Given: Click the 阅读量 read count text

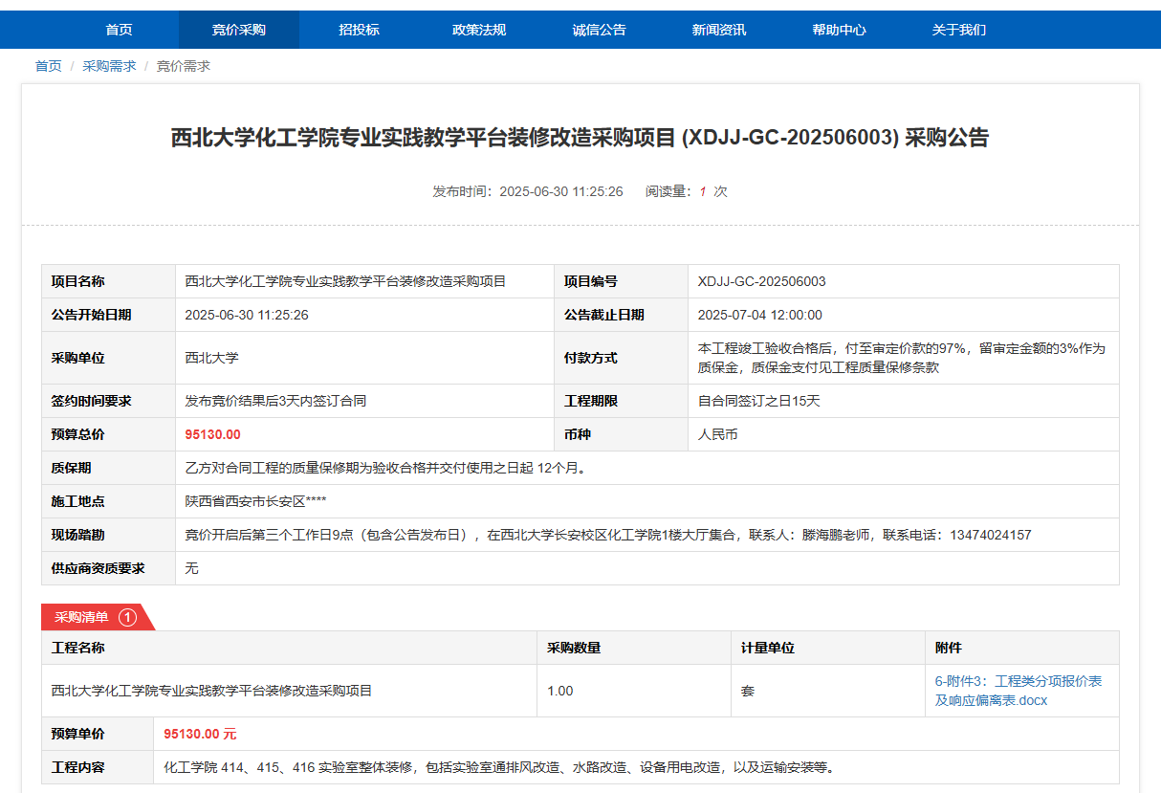Looking at the screenshot, I should 686,191.
